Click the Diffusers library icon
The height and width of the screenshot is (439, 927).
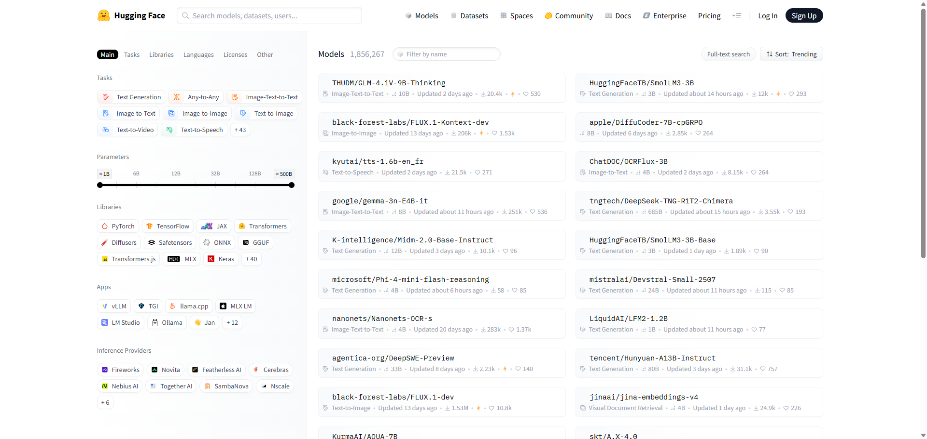pos(105,242)
